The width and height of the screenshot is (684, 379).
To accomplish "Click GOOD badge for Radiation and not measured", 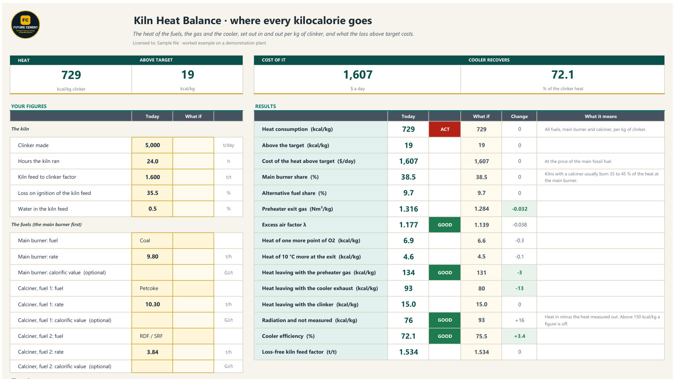I will [x=445, y=320].
